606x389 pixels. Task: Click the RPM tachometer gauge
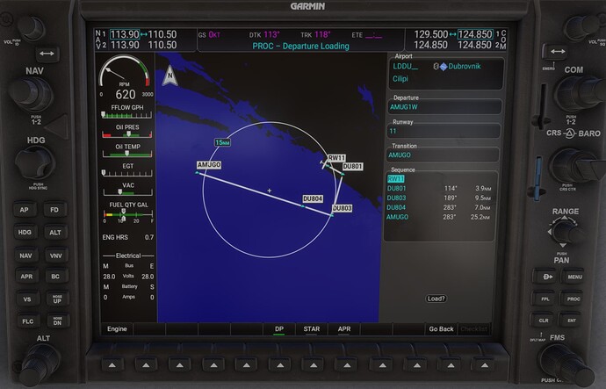tap(125, 77)
